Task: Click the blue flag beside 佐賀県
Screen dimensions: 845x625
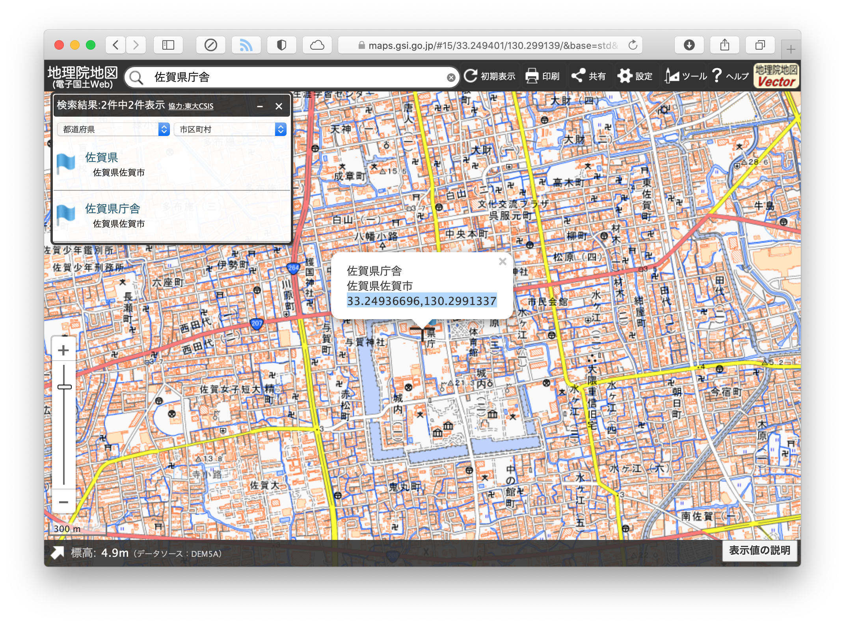Action: click(x=65, y=164)
